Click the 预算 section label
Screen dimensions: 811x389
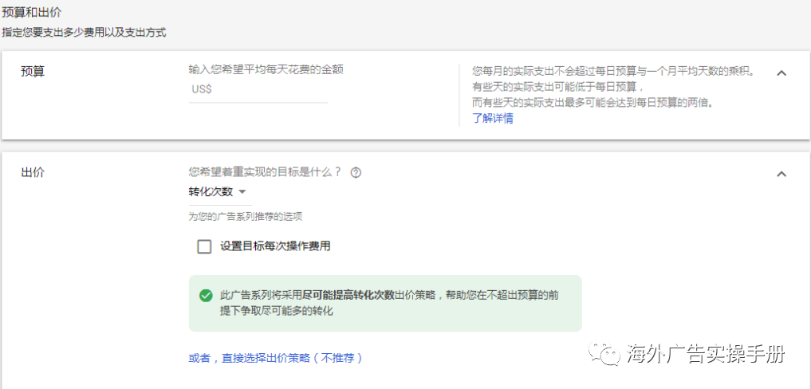33,72
